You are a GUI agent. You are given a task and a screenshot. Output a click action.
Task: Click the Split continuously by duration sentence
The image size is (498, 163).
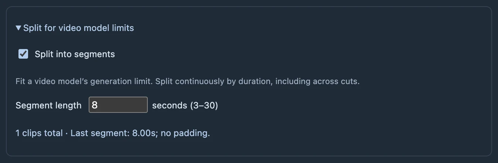tap(214, 81)
